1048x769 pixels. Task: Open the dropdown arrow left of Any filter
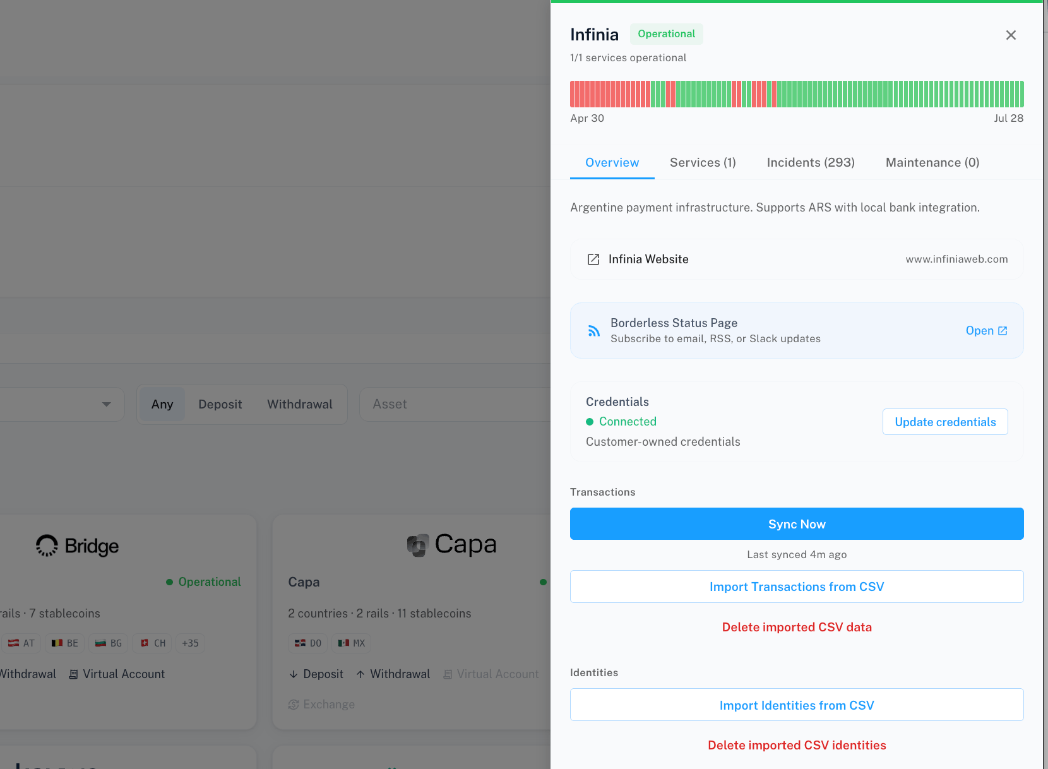coord(107,404)
